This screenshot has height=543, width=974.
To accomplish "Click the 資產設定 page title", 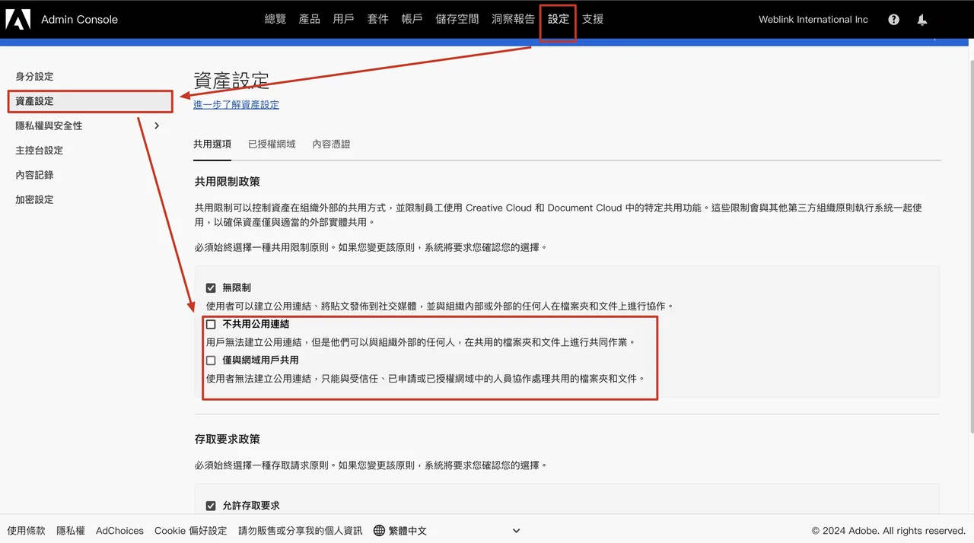I will point(231,81).
